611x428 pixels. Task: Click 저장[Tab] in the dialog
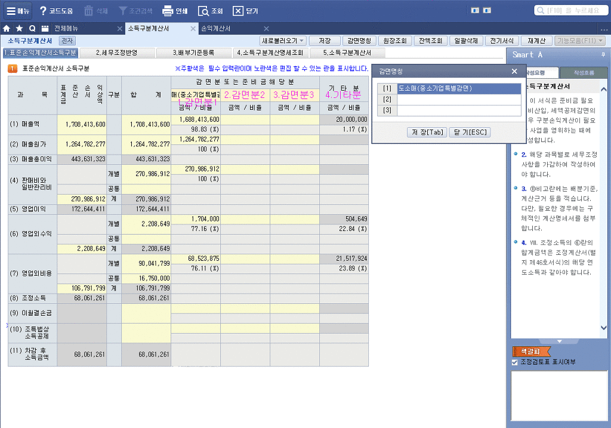pyautogui.click(x=427, y=132)
